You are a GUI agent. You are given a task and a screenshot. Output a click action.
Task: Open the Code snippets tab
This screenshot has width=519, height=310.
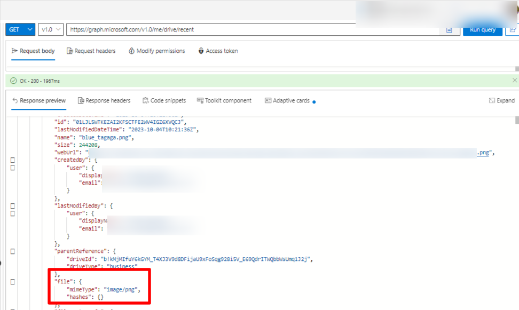(x=164, y=100)
